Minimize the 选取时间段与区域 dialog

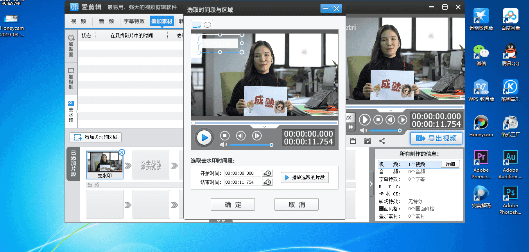(x=326, y=9)
